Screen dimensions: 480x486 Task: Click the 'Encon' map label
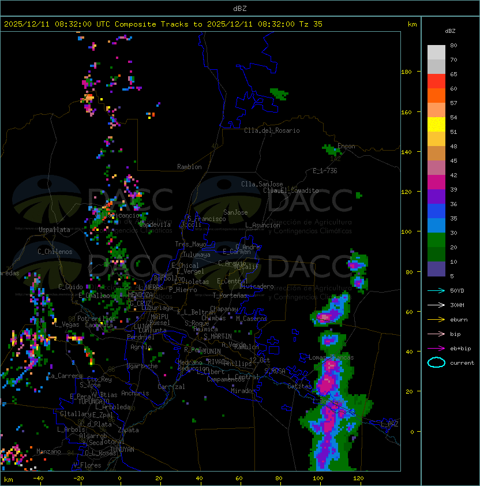coord(346,146)
